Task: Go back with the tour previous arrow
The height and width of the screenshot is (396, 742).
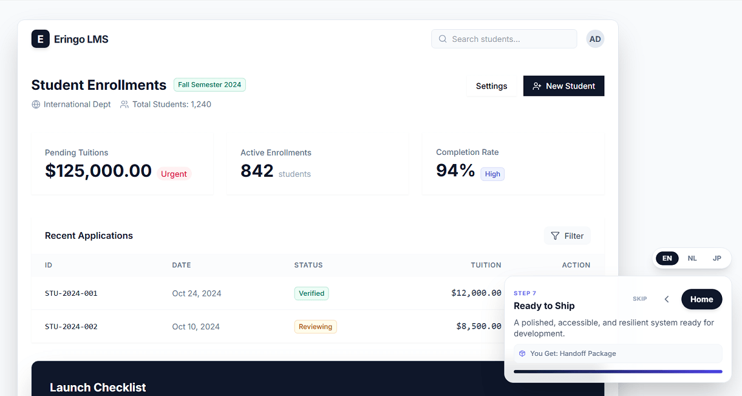Action: click(x=667, y=299)
